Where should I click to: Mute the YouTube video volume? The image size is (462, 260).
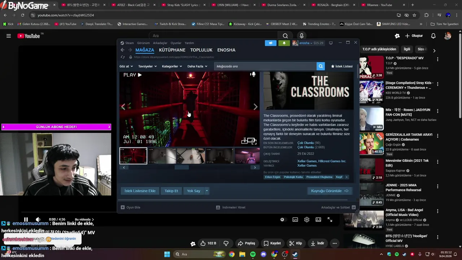(x=38, y=220)
